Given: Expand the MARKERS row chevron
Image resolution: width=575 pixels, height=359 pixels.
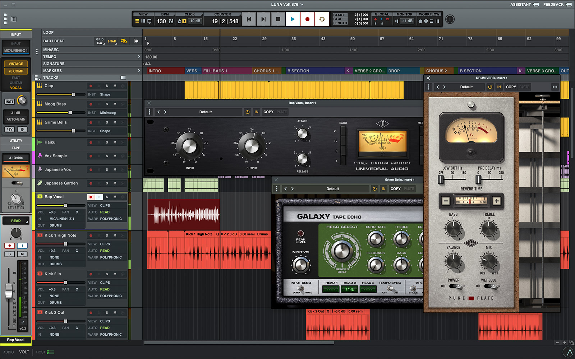Looking at the screenshot, I should (x=139, y=71).
